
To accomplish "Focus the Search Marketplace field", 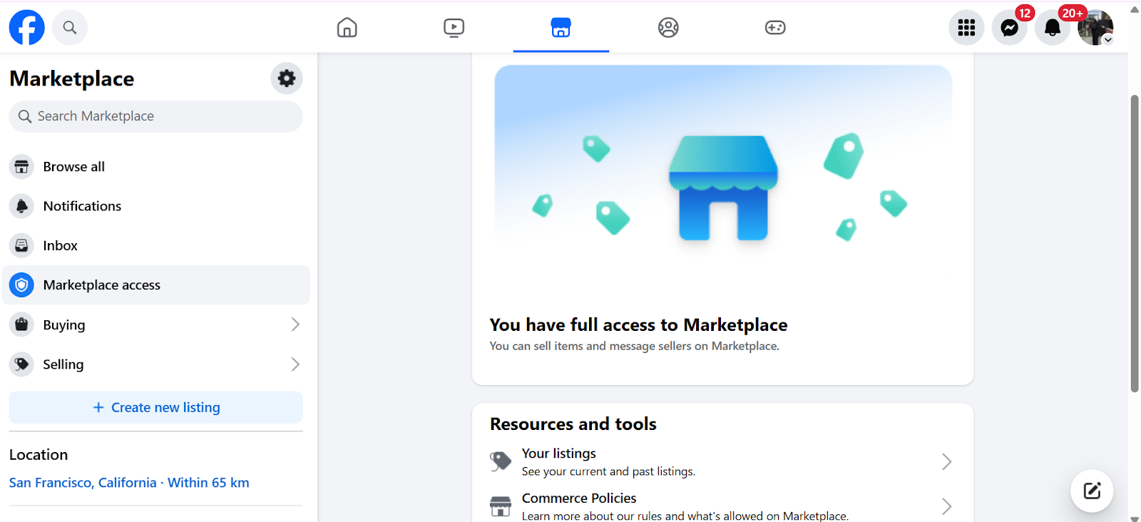I will click(155, 116).
